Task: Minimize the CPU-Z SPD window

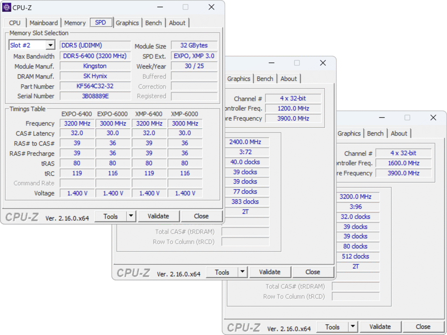Action: pyautogui.click(x=160, y=7)
